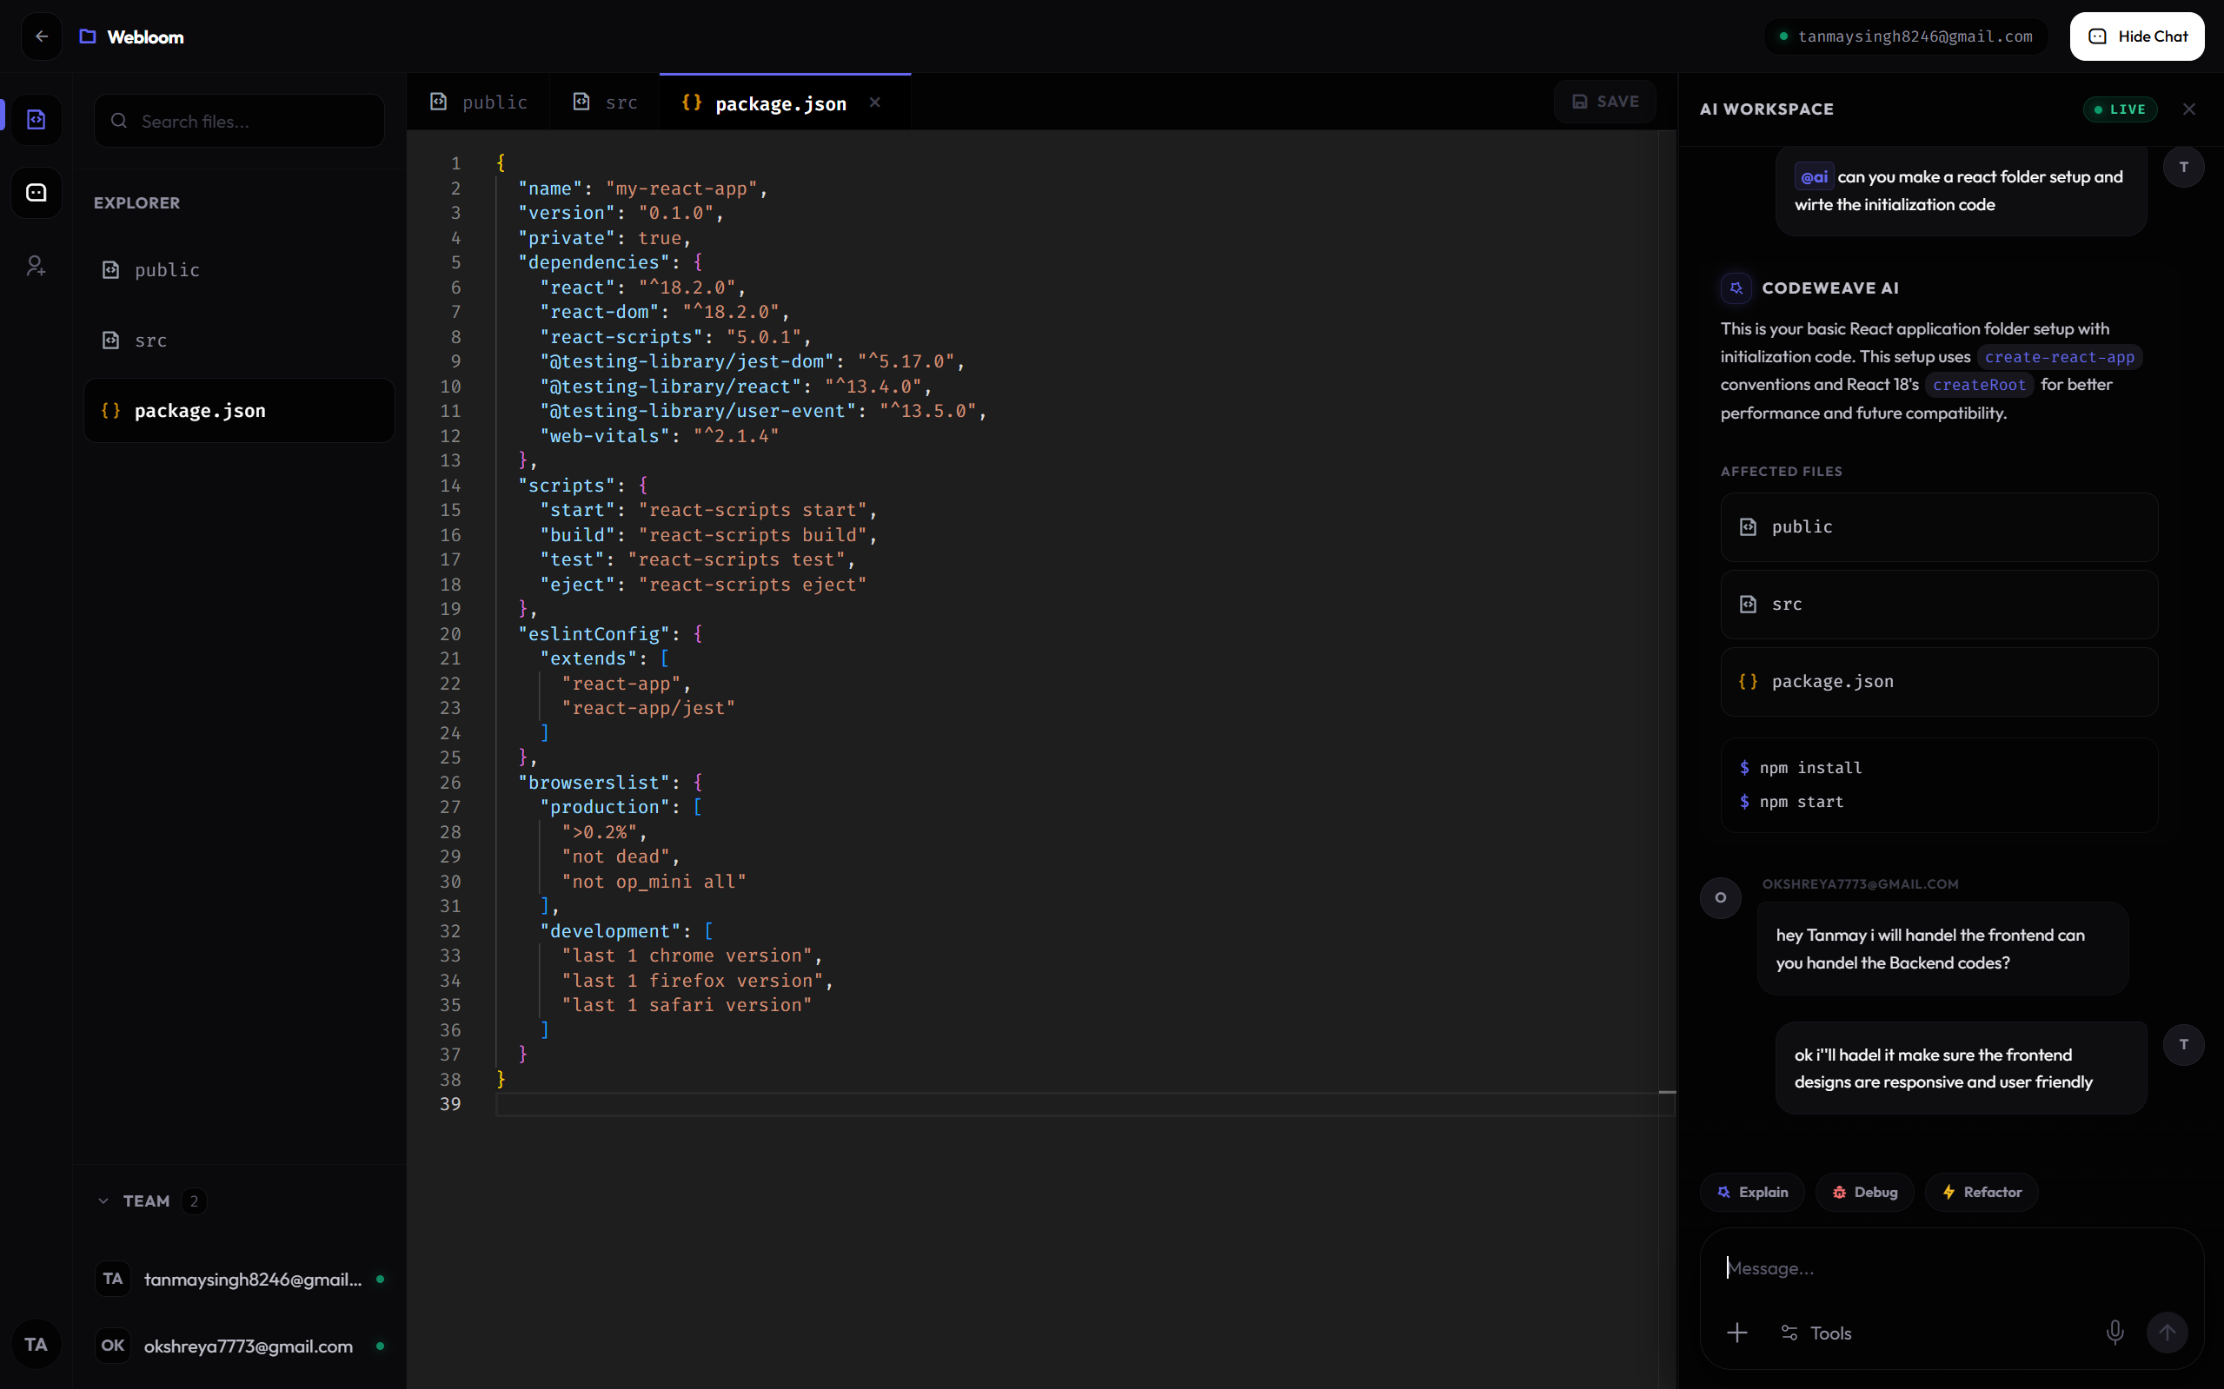This screenshot has height=1389, width=2224.
Task: Close the package.json tab
Action: tap(875, 103)
